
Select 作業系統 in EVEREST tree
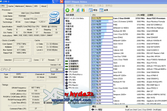[x=69, y=26]
